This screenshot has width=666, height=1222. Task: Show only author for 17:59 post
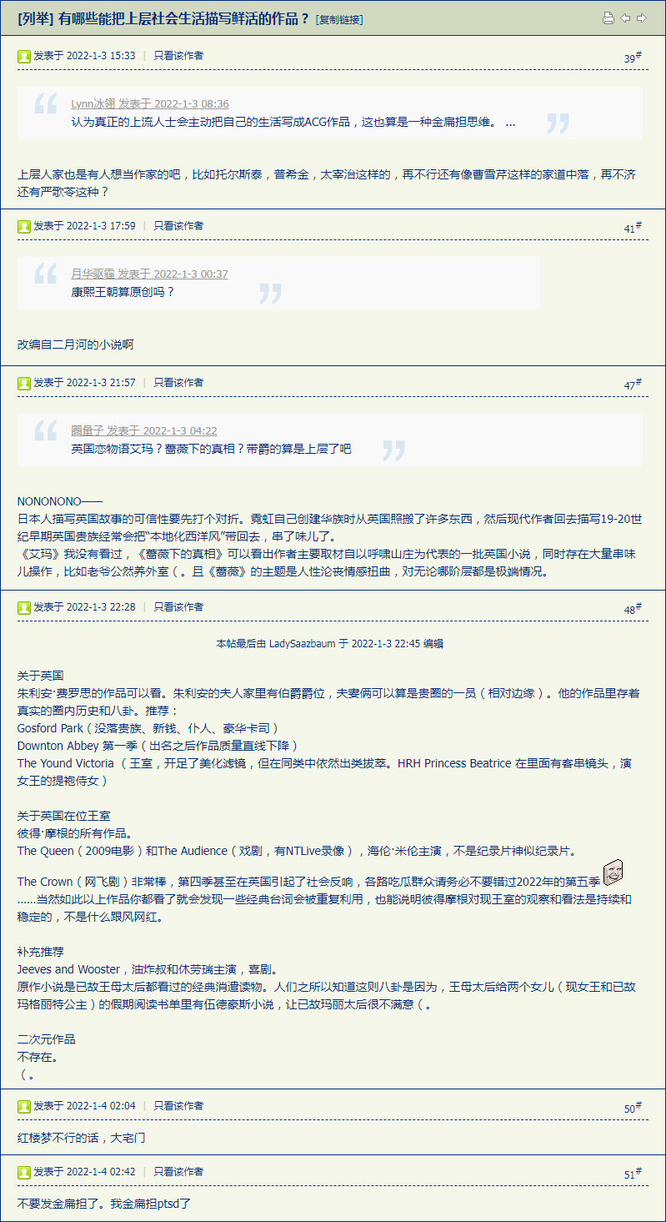178,226
